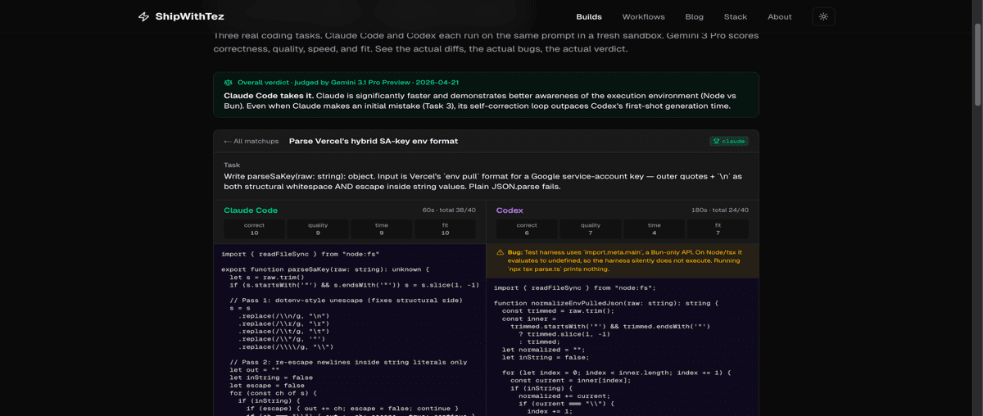The height and width of the screenshot is (416, 983).
Task: Click the scales icon beside Overall verdict
Action: pos(229,83)
